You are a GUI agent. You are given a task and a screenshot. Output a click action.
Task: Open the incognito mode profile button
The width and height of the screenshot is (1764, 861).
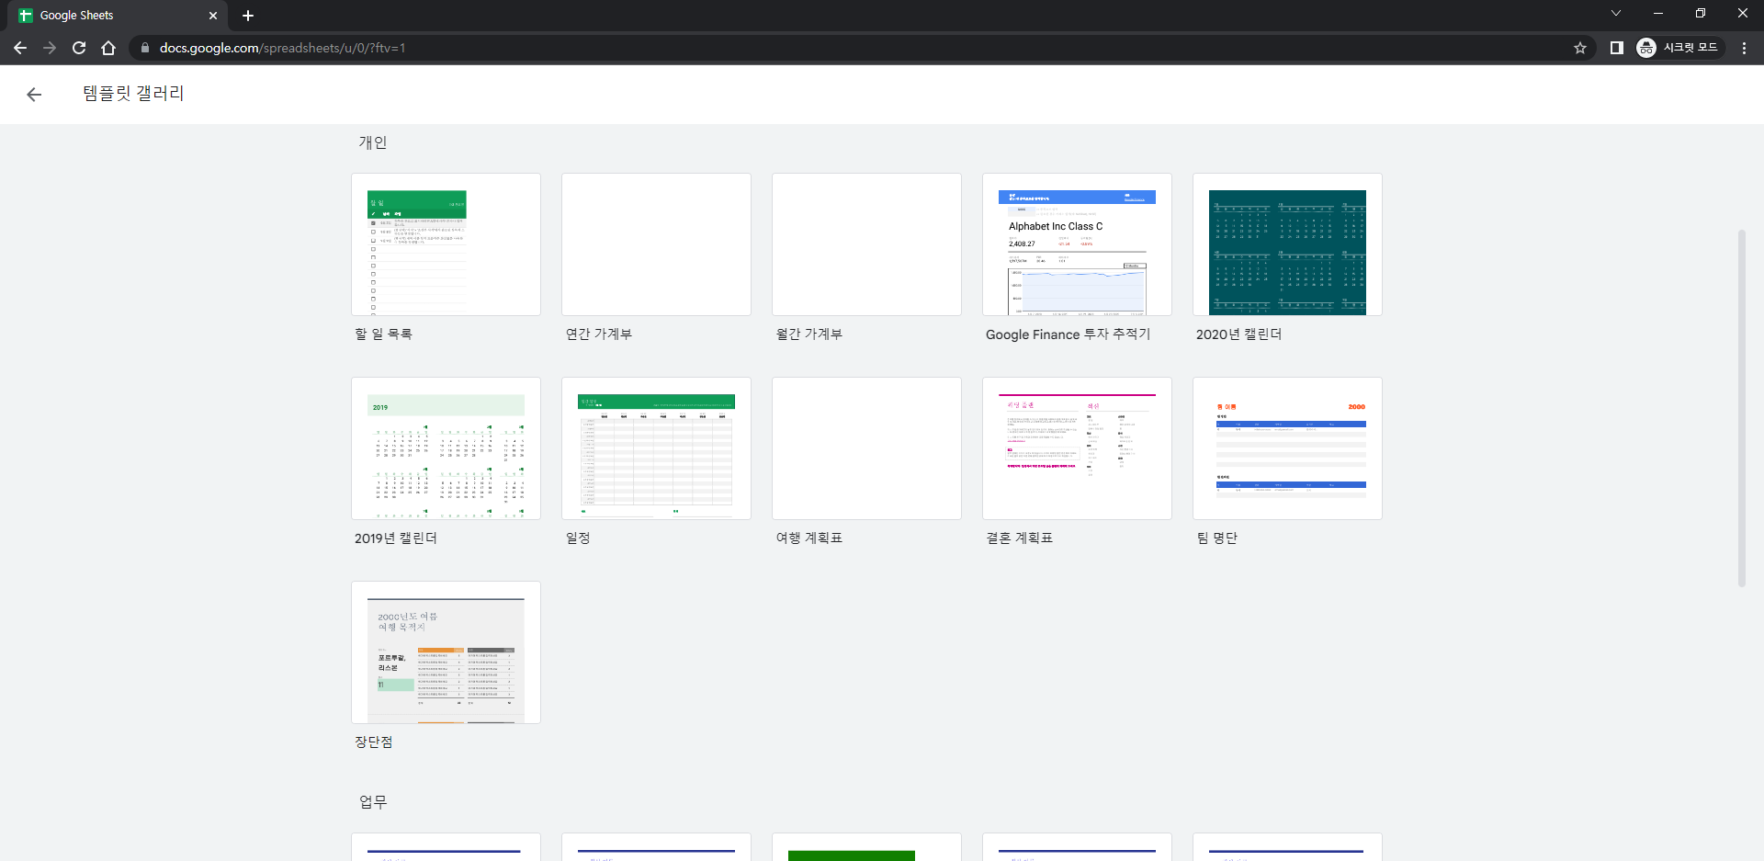(1679, 48)
